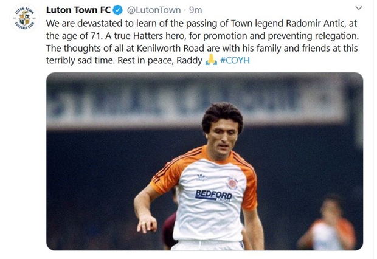This screenshot has width=377, height=259.
Task: Open the tweet options chevron menu
Action: (359, 8)
